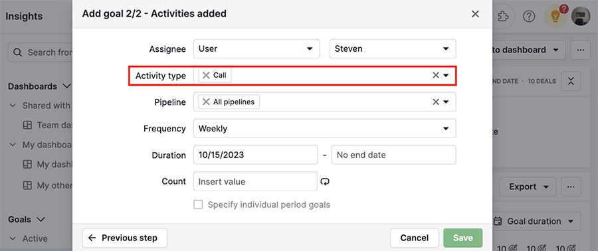Click the magnifier search icon

[x=17, y=52]
